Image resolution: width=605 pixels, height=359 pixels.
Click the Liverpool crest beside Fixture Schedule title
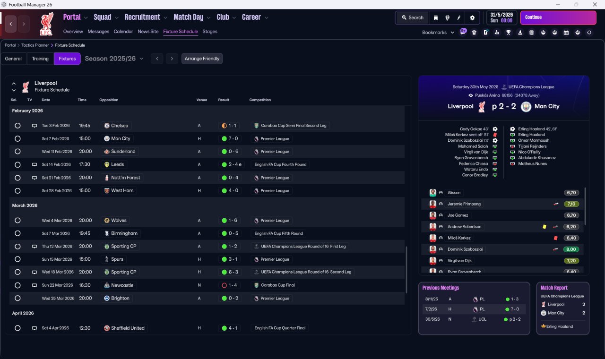click(x=26, y=86)
